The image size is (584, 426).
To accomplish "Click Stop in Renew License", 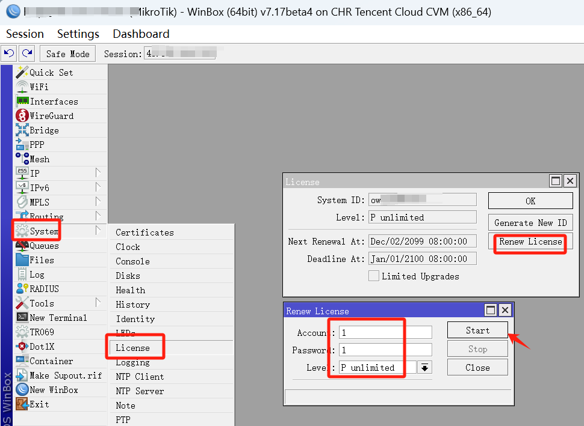I will [x=477, y=349].
